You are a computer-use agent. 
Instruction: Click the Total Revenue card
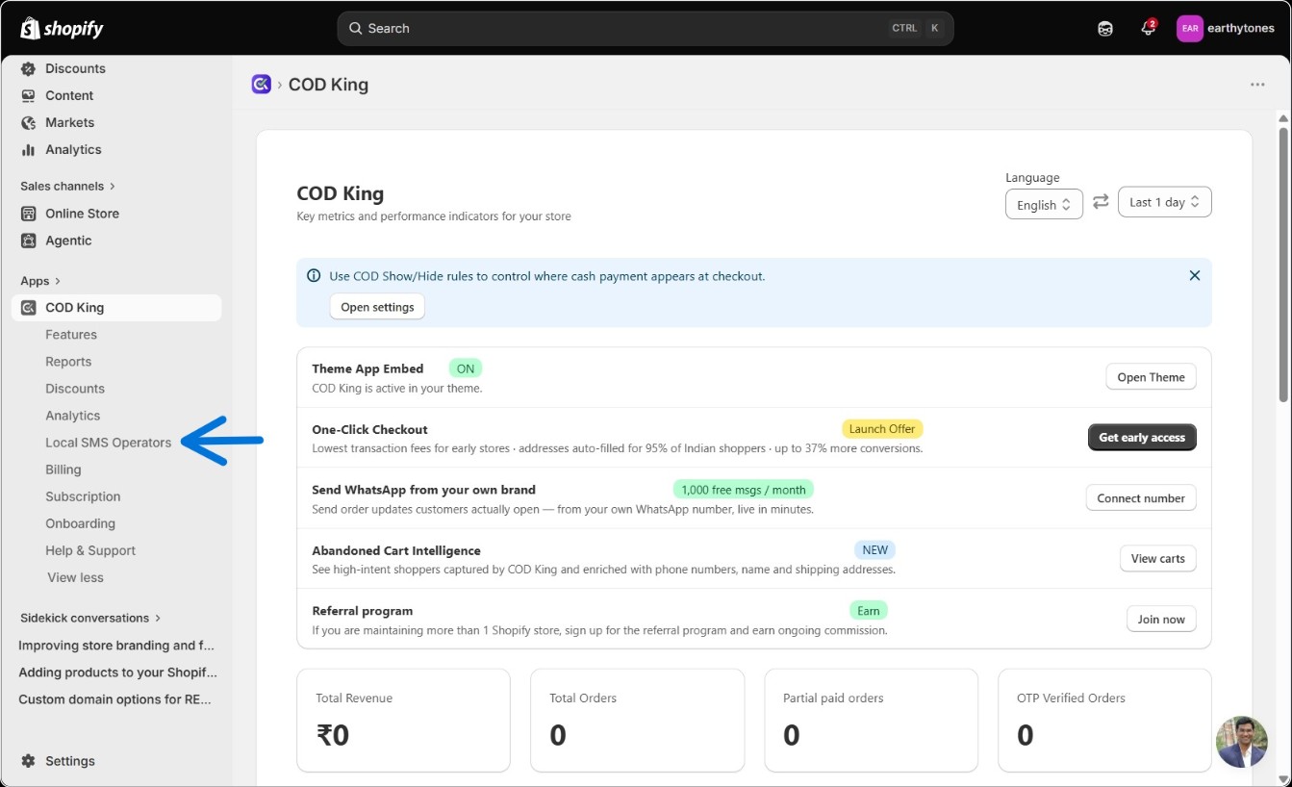tap(403, 721)
